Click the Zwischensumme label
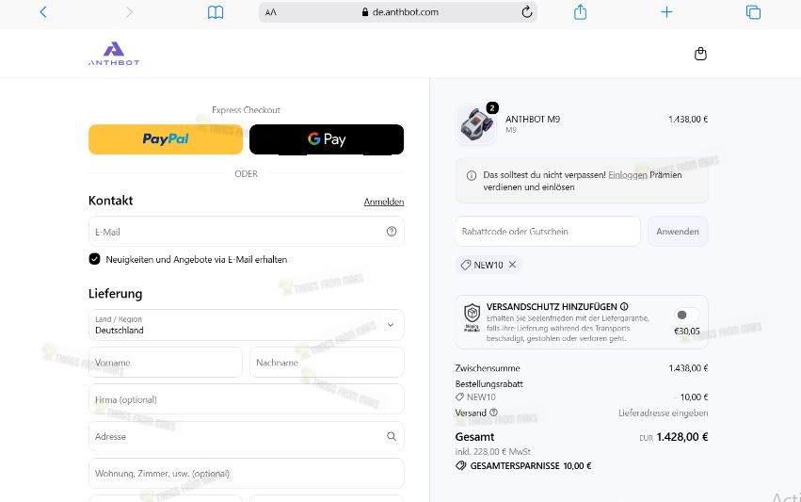The height and width of the screenshot is (502, 801). coord(488,368)
